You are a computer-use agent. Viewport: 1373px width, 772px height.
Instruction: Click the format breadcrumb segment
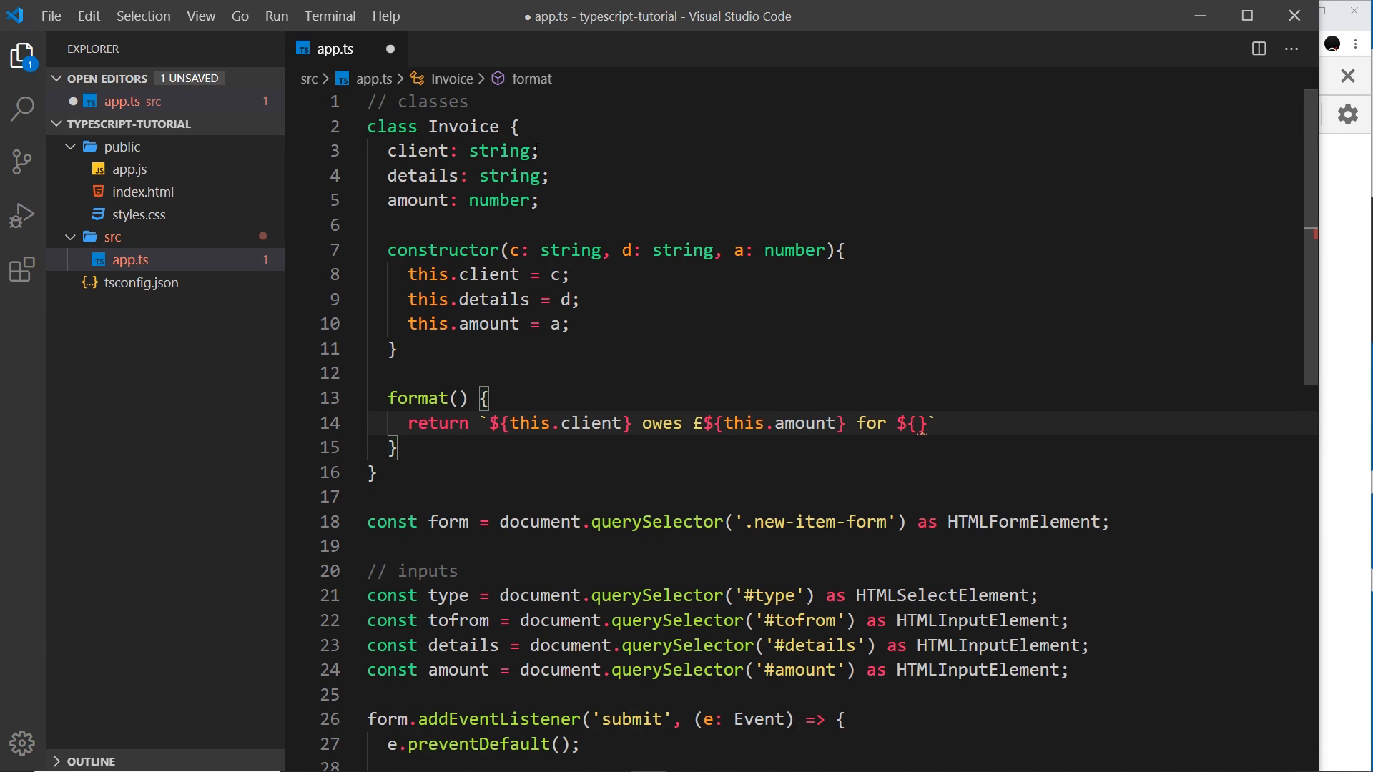coord(532,79)
